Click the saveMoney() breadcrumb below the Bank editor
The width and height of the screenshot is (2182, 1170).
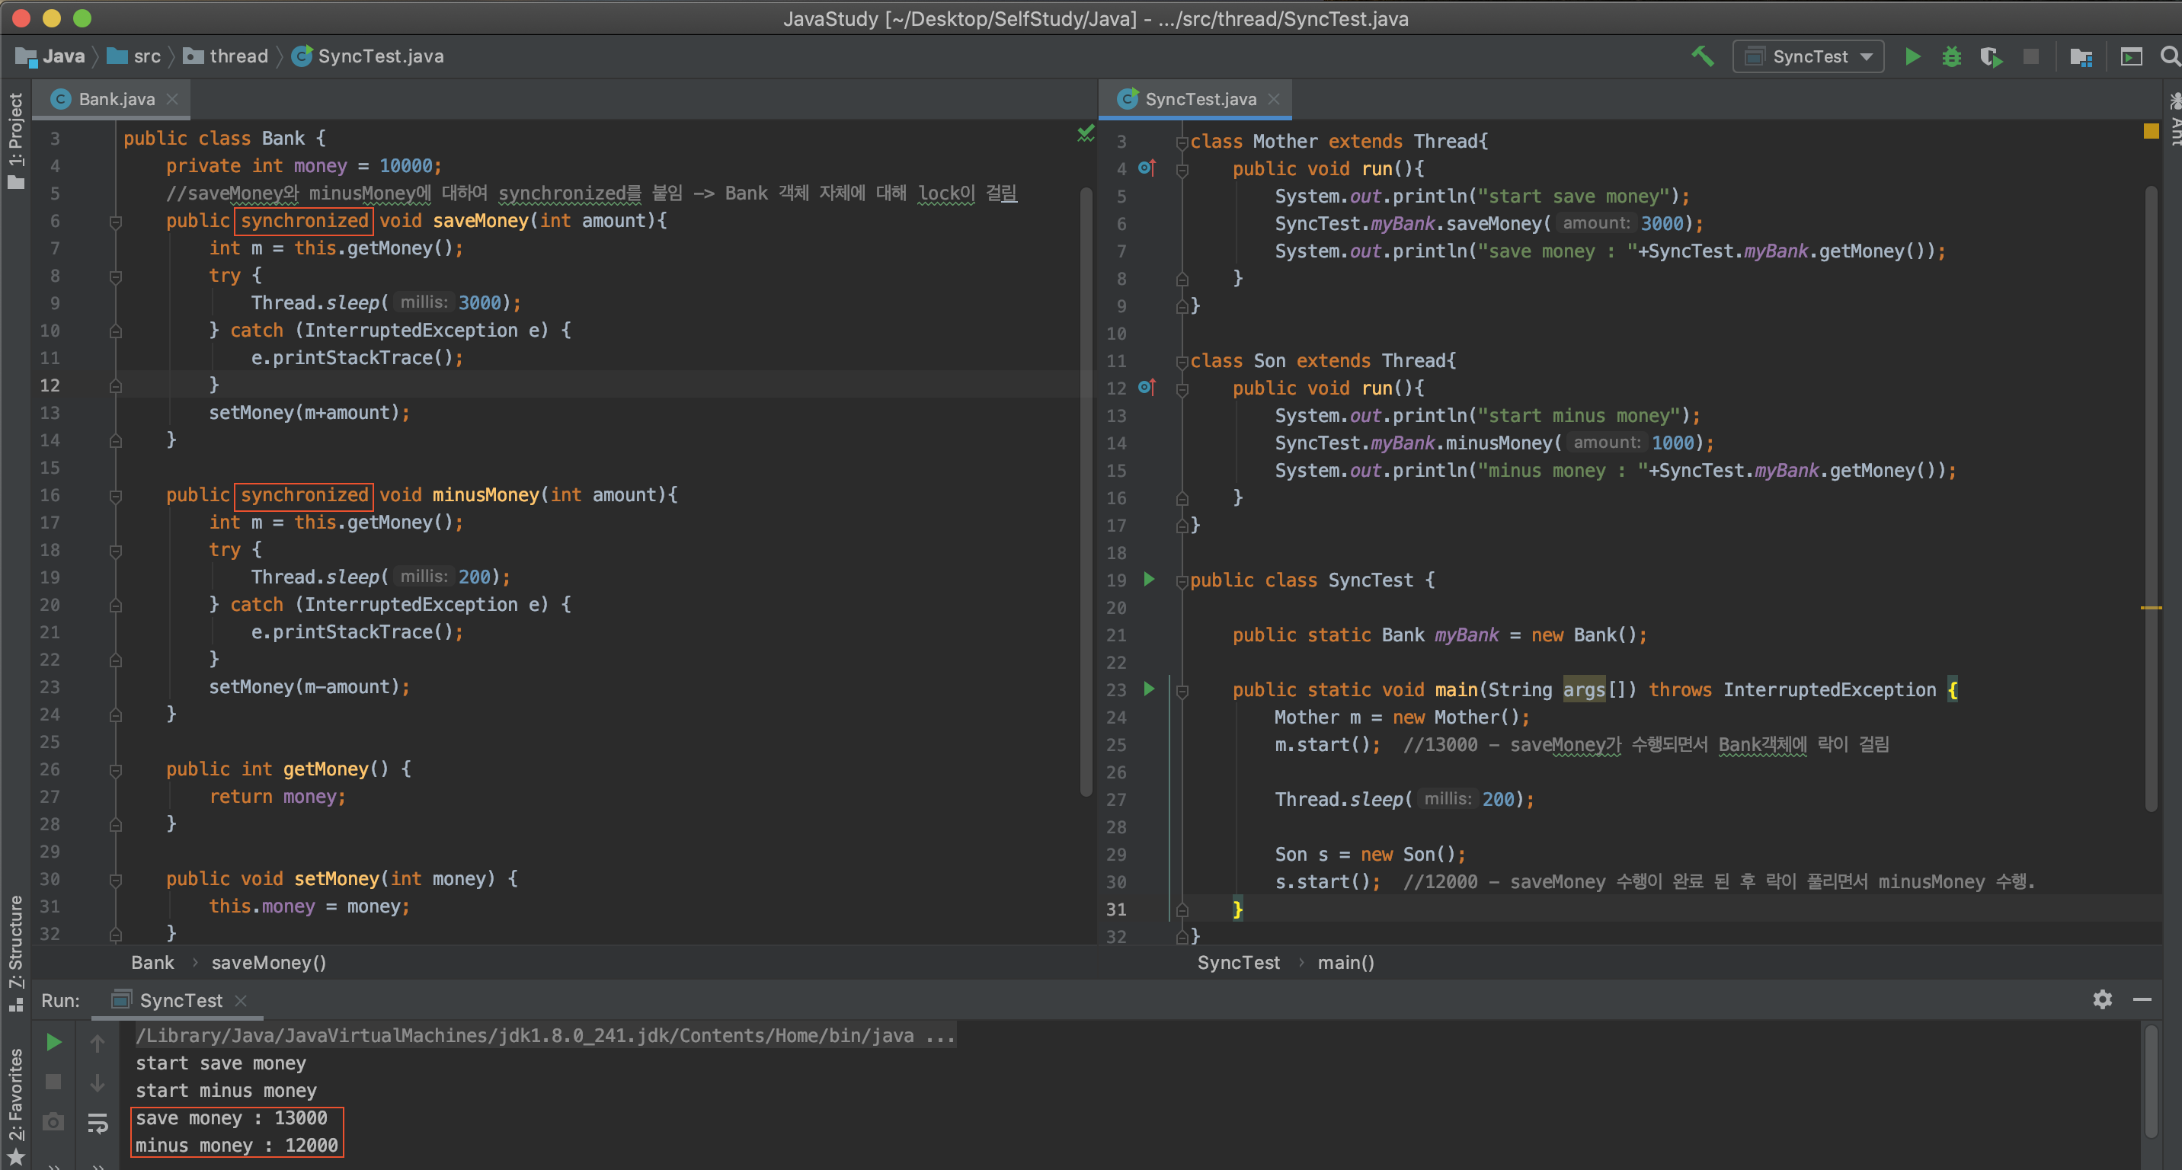coord(268,963)
